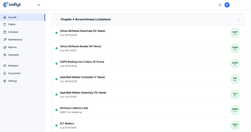Collapse the sidebar with double-chevron icon
This screenshot has width=251, height=132.
pos(39,5)
